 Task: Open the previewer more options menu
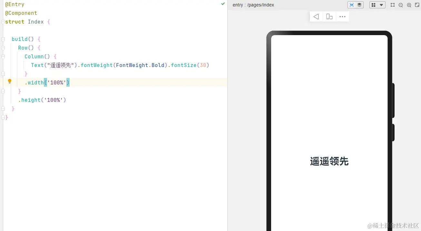342,16
